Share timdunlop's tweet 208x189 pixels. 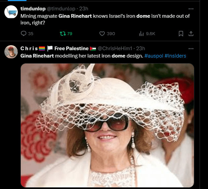pyautogui.click(x=191, y=33)
